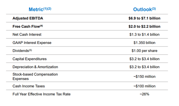Click the Depreciation & Amortization outlook value
The image size is (179, 106).
click(144, 67)
